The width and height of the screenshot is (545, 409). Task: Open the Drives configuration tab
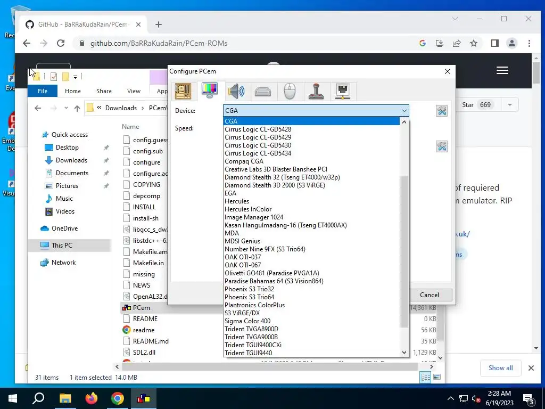[x=263, y=92]
